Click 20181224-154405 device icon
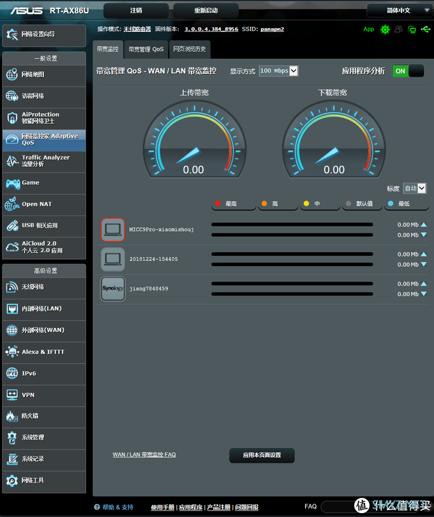 pyautogui.click(x=113, y=259)
